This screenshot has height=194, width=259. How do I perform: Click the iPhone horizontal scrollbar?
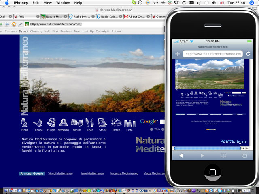click(207, 148)
